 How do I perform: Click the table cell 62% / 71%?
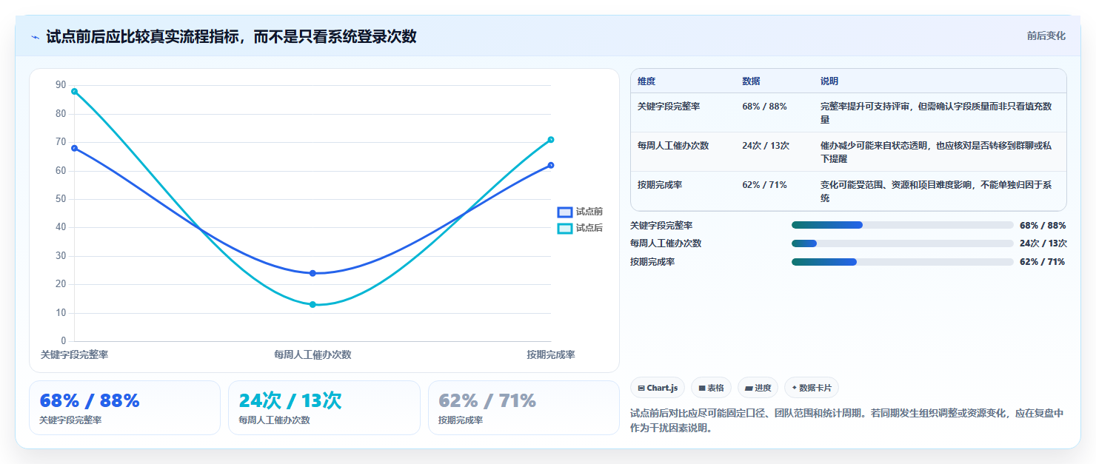[764, 185]
